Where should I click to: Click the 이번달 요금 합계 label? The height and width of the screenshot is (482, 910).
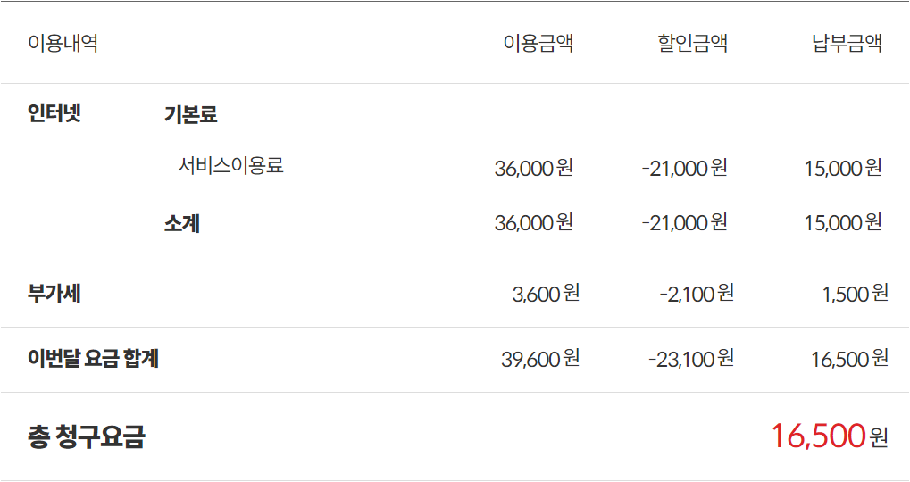pyautogui.click(x=93, y=359)
